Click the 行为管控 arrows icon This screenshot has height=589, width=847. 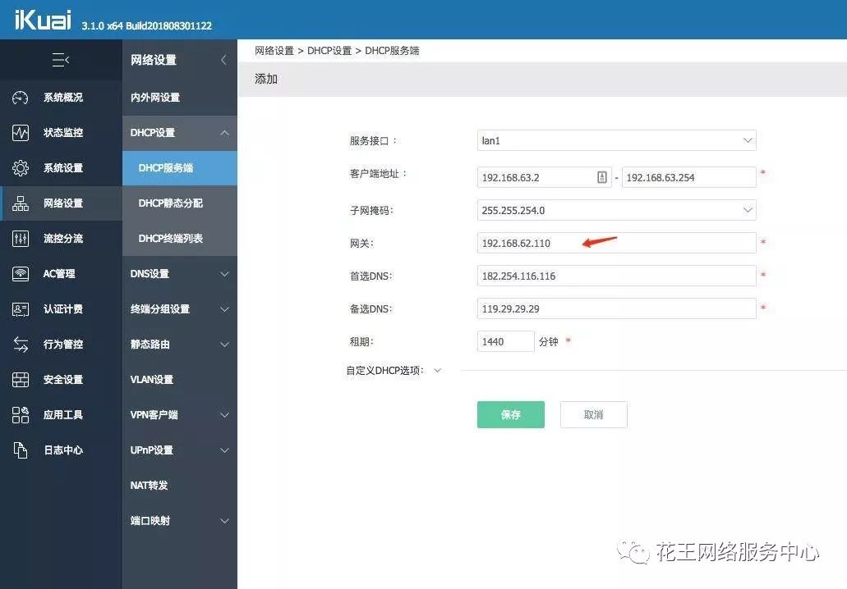[x=21, y=344]
